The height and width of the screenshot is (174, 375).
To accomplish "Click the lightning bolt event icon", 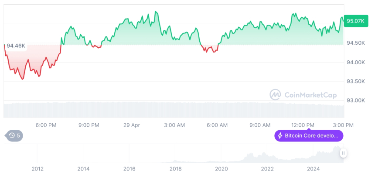I will (x=280, y=136).
